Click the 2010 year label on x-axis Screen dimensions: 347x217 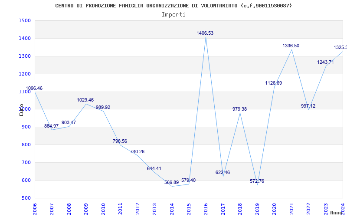pos(103,209)
